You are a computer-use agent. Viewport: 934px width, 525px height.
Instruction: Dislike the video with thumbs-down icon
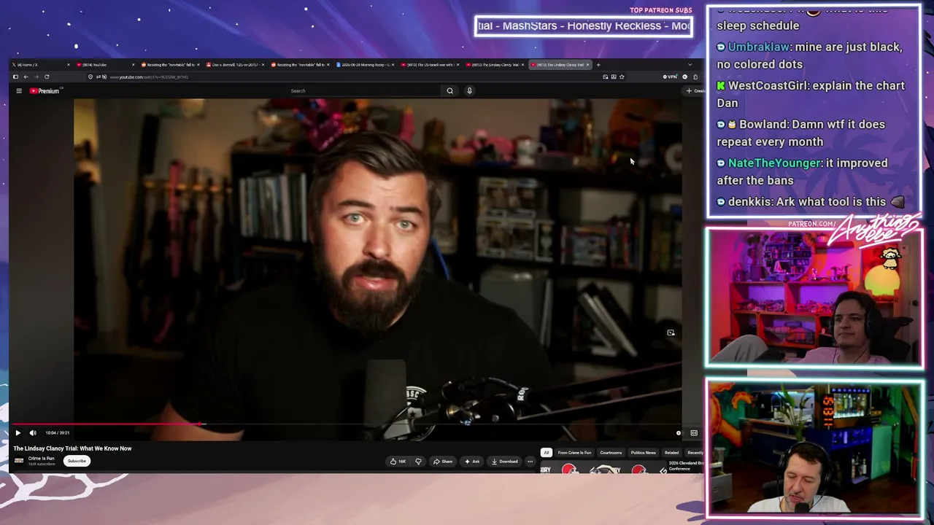[418, 462]
